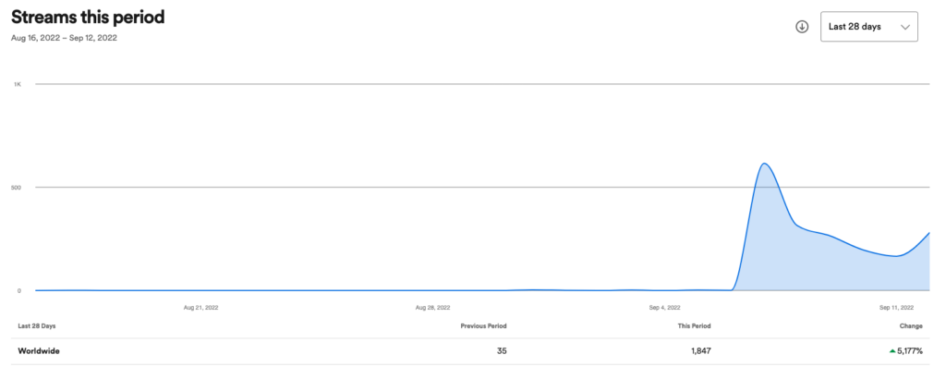Click the download data icon
The height and width of the screenshot is (367, 946).
coord(802,27)
